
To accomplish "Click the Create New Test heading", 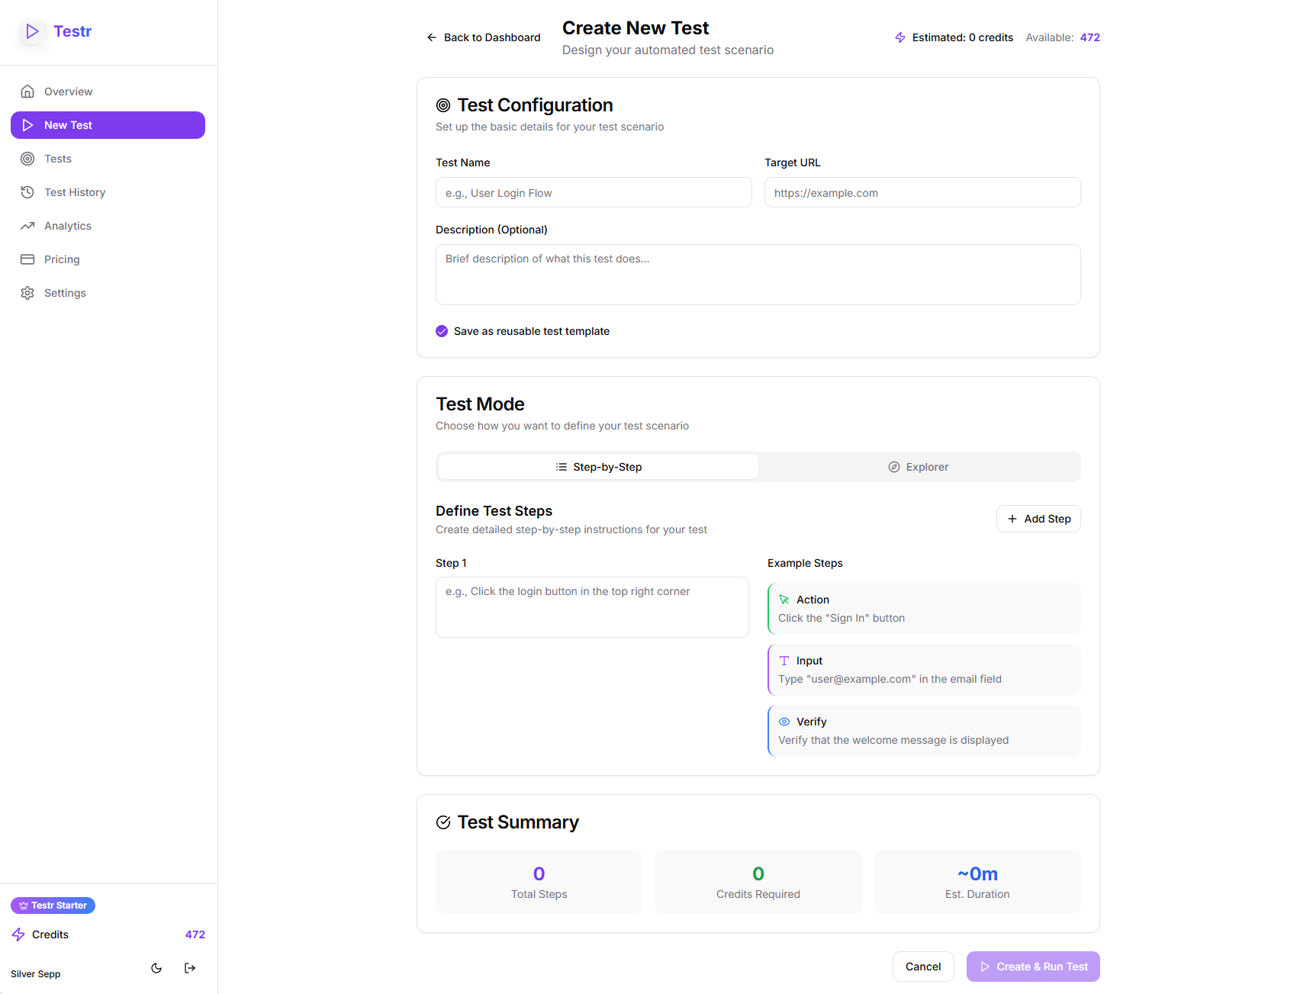I will [636, 28].
